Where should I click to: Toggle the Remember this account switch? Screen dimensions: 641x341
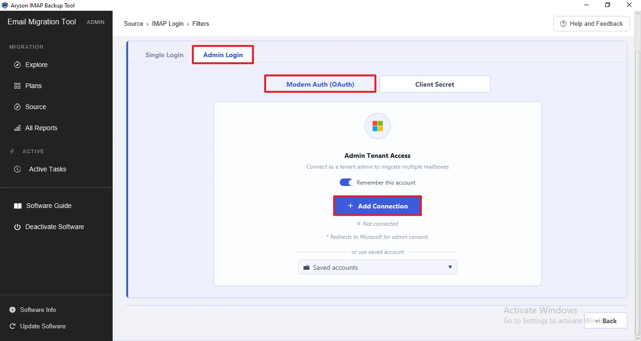tap(346, 182)
